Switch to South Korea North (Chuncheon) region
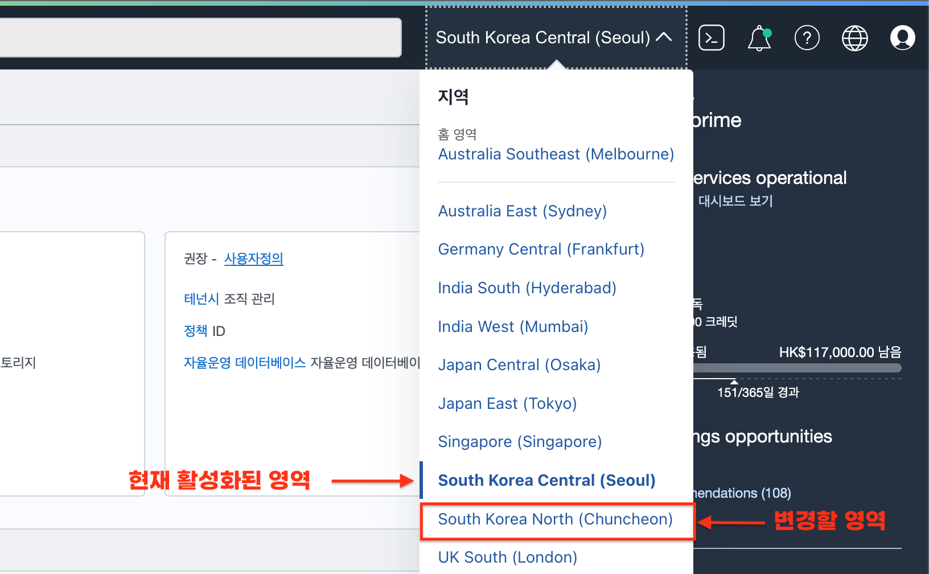The width and height of the screenshot is (929, 574). pos(555,519)
